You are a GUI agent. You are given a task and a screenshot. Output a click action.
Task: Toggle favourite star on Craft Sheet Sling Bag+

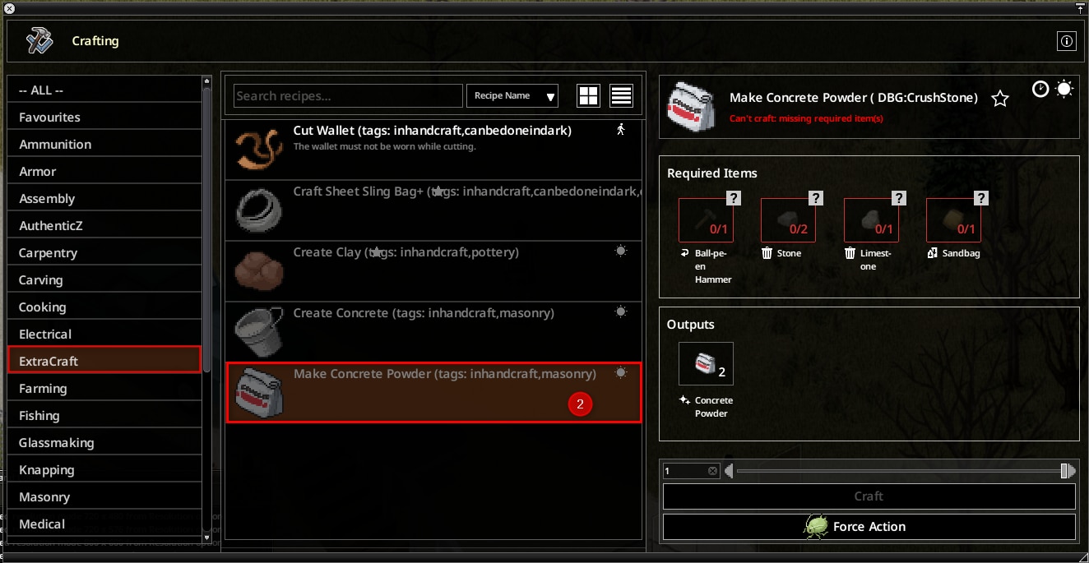(440, 192)
